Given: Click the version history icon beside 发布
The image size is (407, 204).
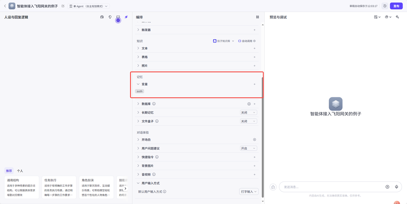Looking at the screenshot, I should pos(385,6).
